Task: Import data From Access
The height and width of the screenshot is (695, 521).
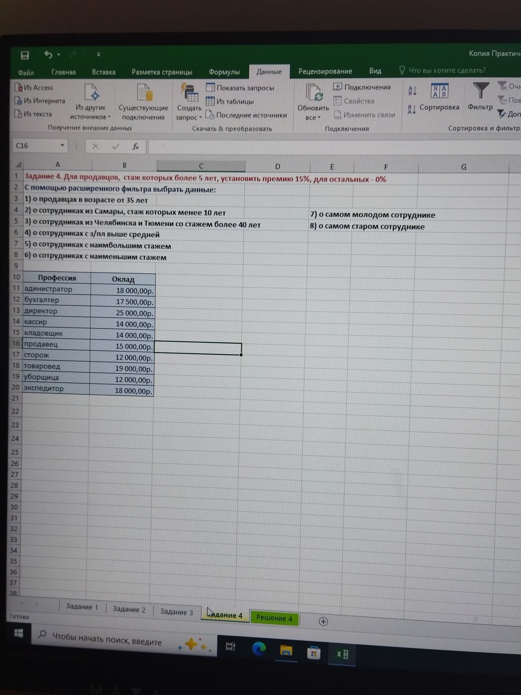Action: pyautogui.click(x=34, y=88)
